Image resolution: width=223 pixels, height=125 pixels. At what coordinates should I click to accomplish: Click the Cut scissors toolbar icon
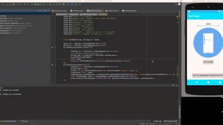tap(7, 5)
